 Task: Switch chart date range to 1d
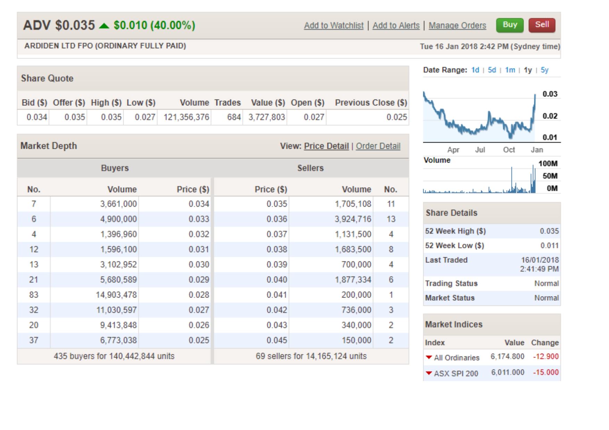click(475, 70)
